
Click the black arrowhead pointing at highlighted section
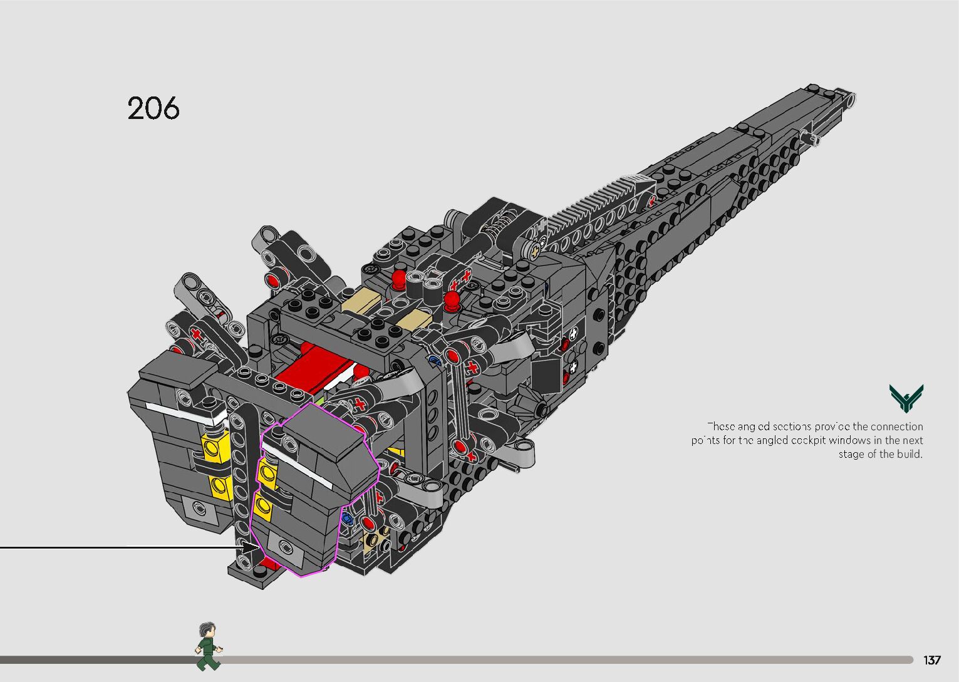(x=251, y=548)
